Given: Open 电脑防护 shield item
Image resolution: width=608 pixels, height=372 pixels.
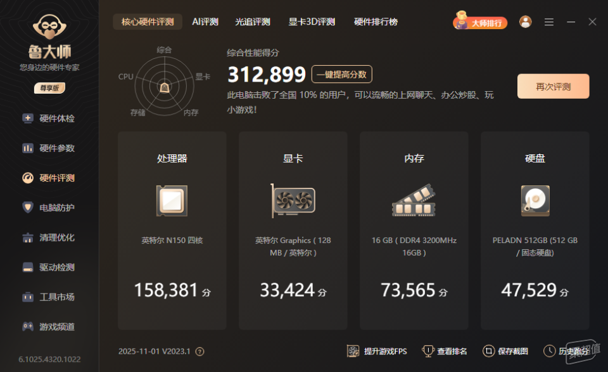Looking at the screenshot, I should [49, 208].
